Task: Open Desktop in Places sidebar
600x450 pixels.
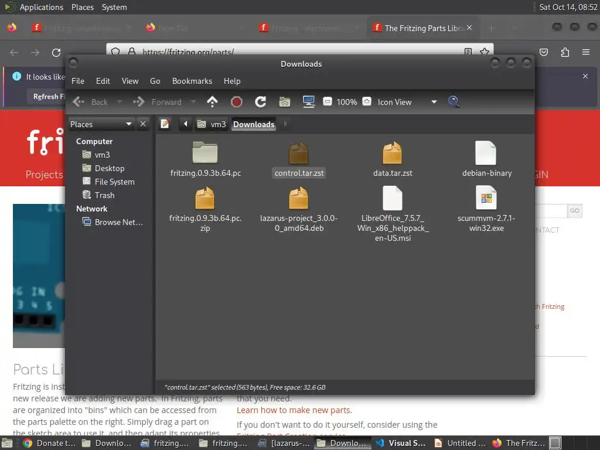Action: [104, 168]
